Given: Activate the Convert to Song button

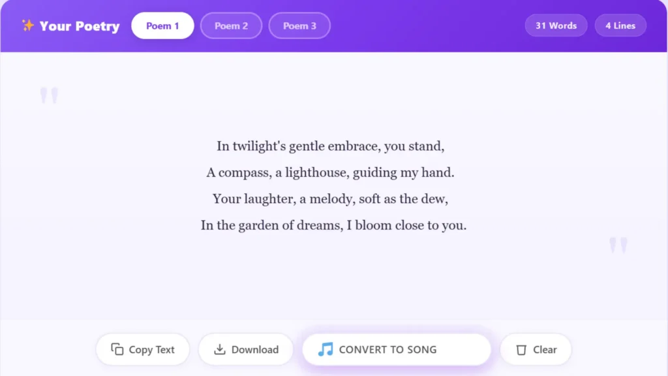Looking at the screenshot, I should [x=396, y=349].
